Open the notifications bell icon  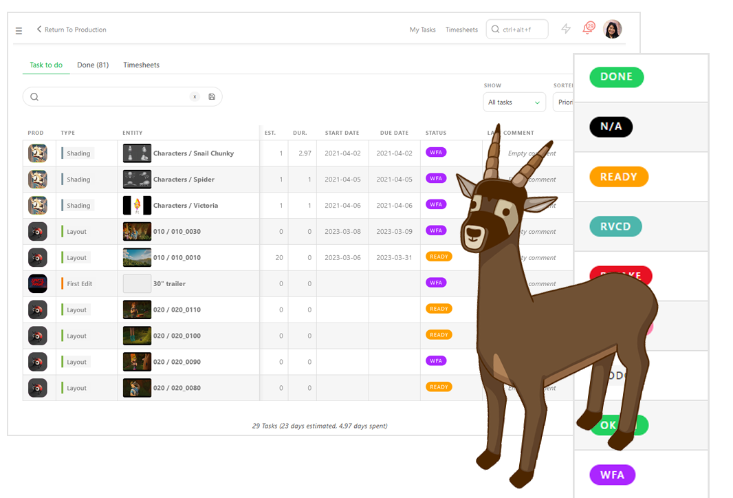tap(588, 28)
